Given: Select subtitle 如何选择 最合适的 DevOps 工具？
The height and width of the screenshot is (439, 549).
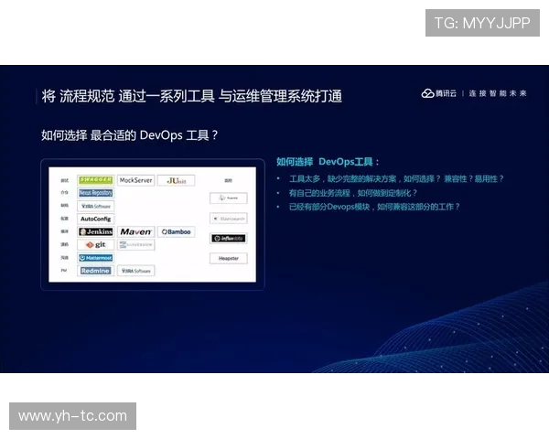Looking at the screenshot, I should 130,135.
